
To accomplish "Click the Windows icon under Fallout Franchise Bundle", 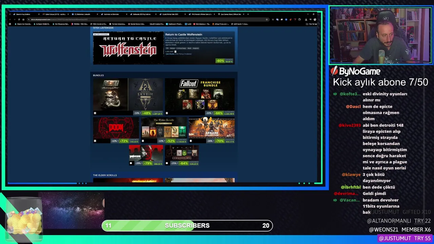I will pyautogui.click(x=167, y=113).
